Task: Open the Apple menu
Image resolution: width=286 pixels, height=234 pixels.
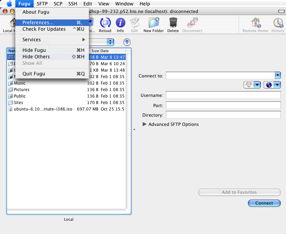Action: (x=9, y=4)
